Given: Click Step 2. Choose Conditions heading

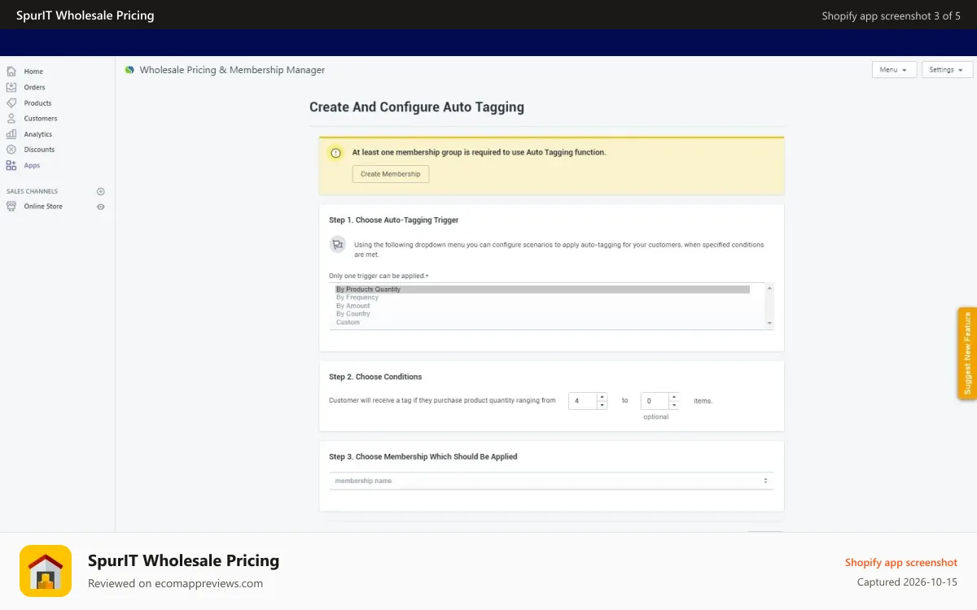Looking at the screenshot, I should [x=375, y=377].
